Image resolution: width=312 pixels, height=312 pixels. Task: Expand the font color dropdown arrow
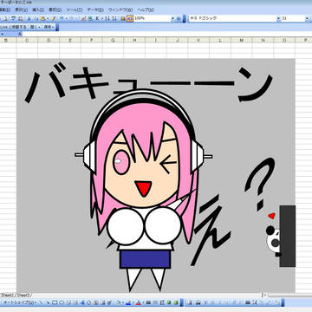143,302
